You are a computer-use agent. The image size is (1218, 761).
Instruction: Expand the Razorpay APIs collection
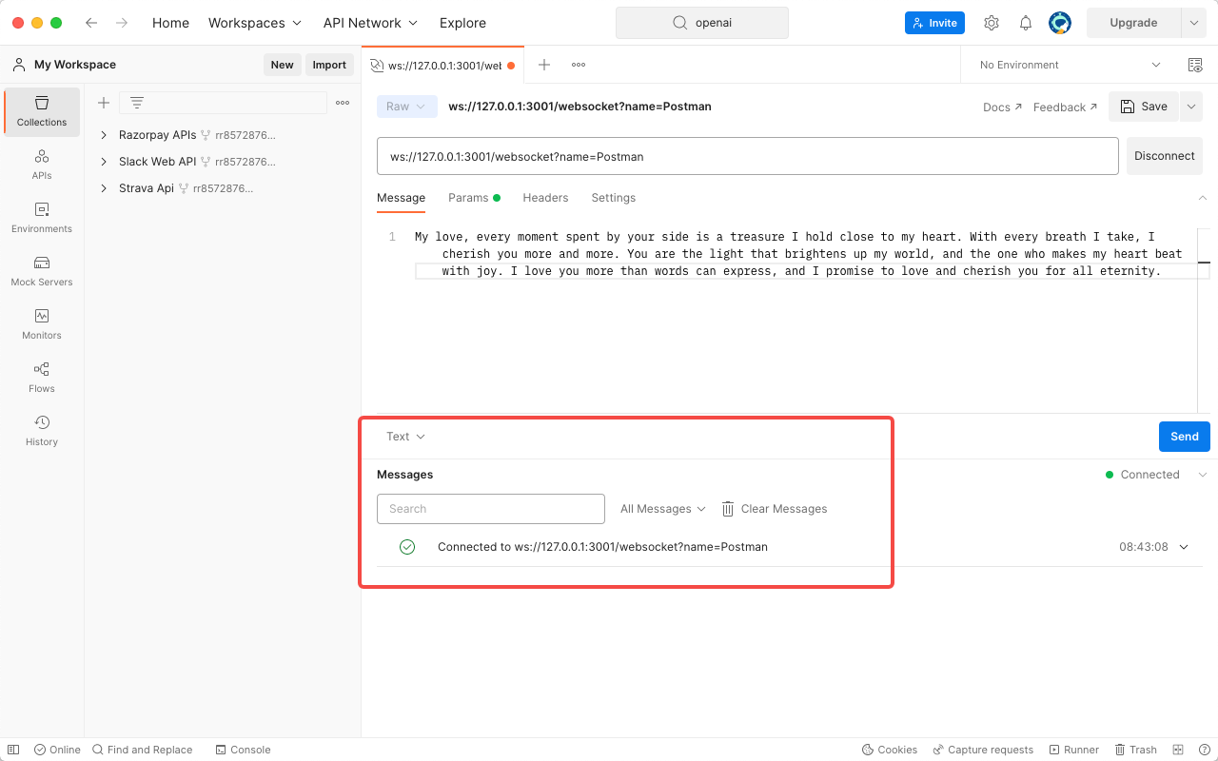[104, 134]
